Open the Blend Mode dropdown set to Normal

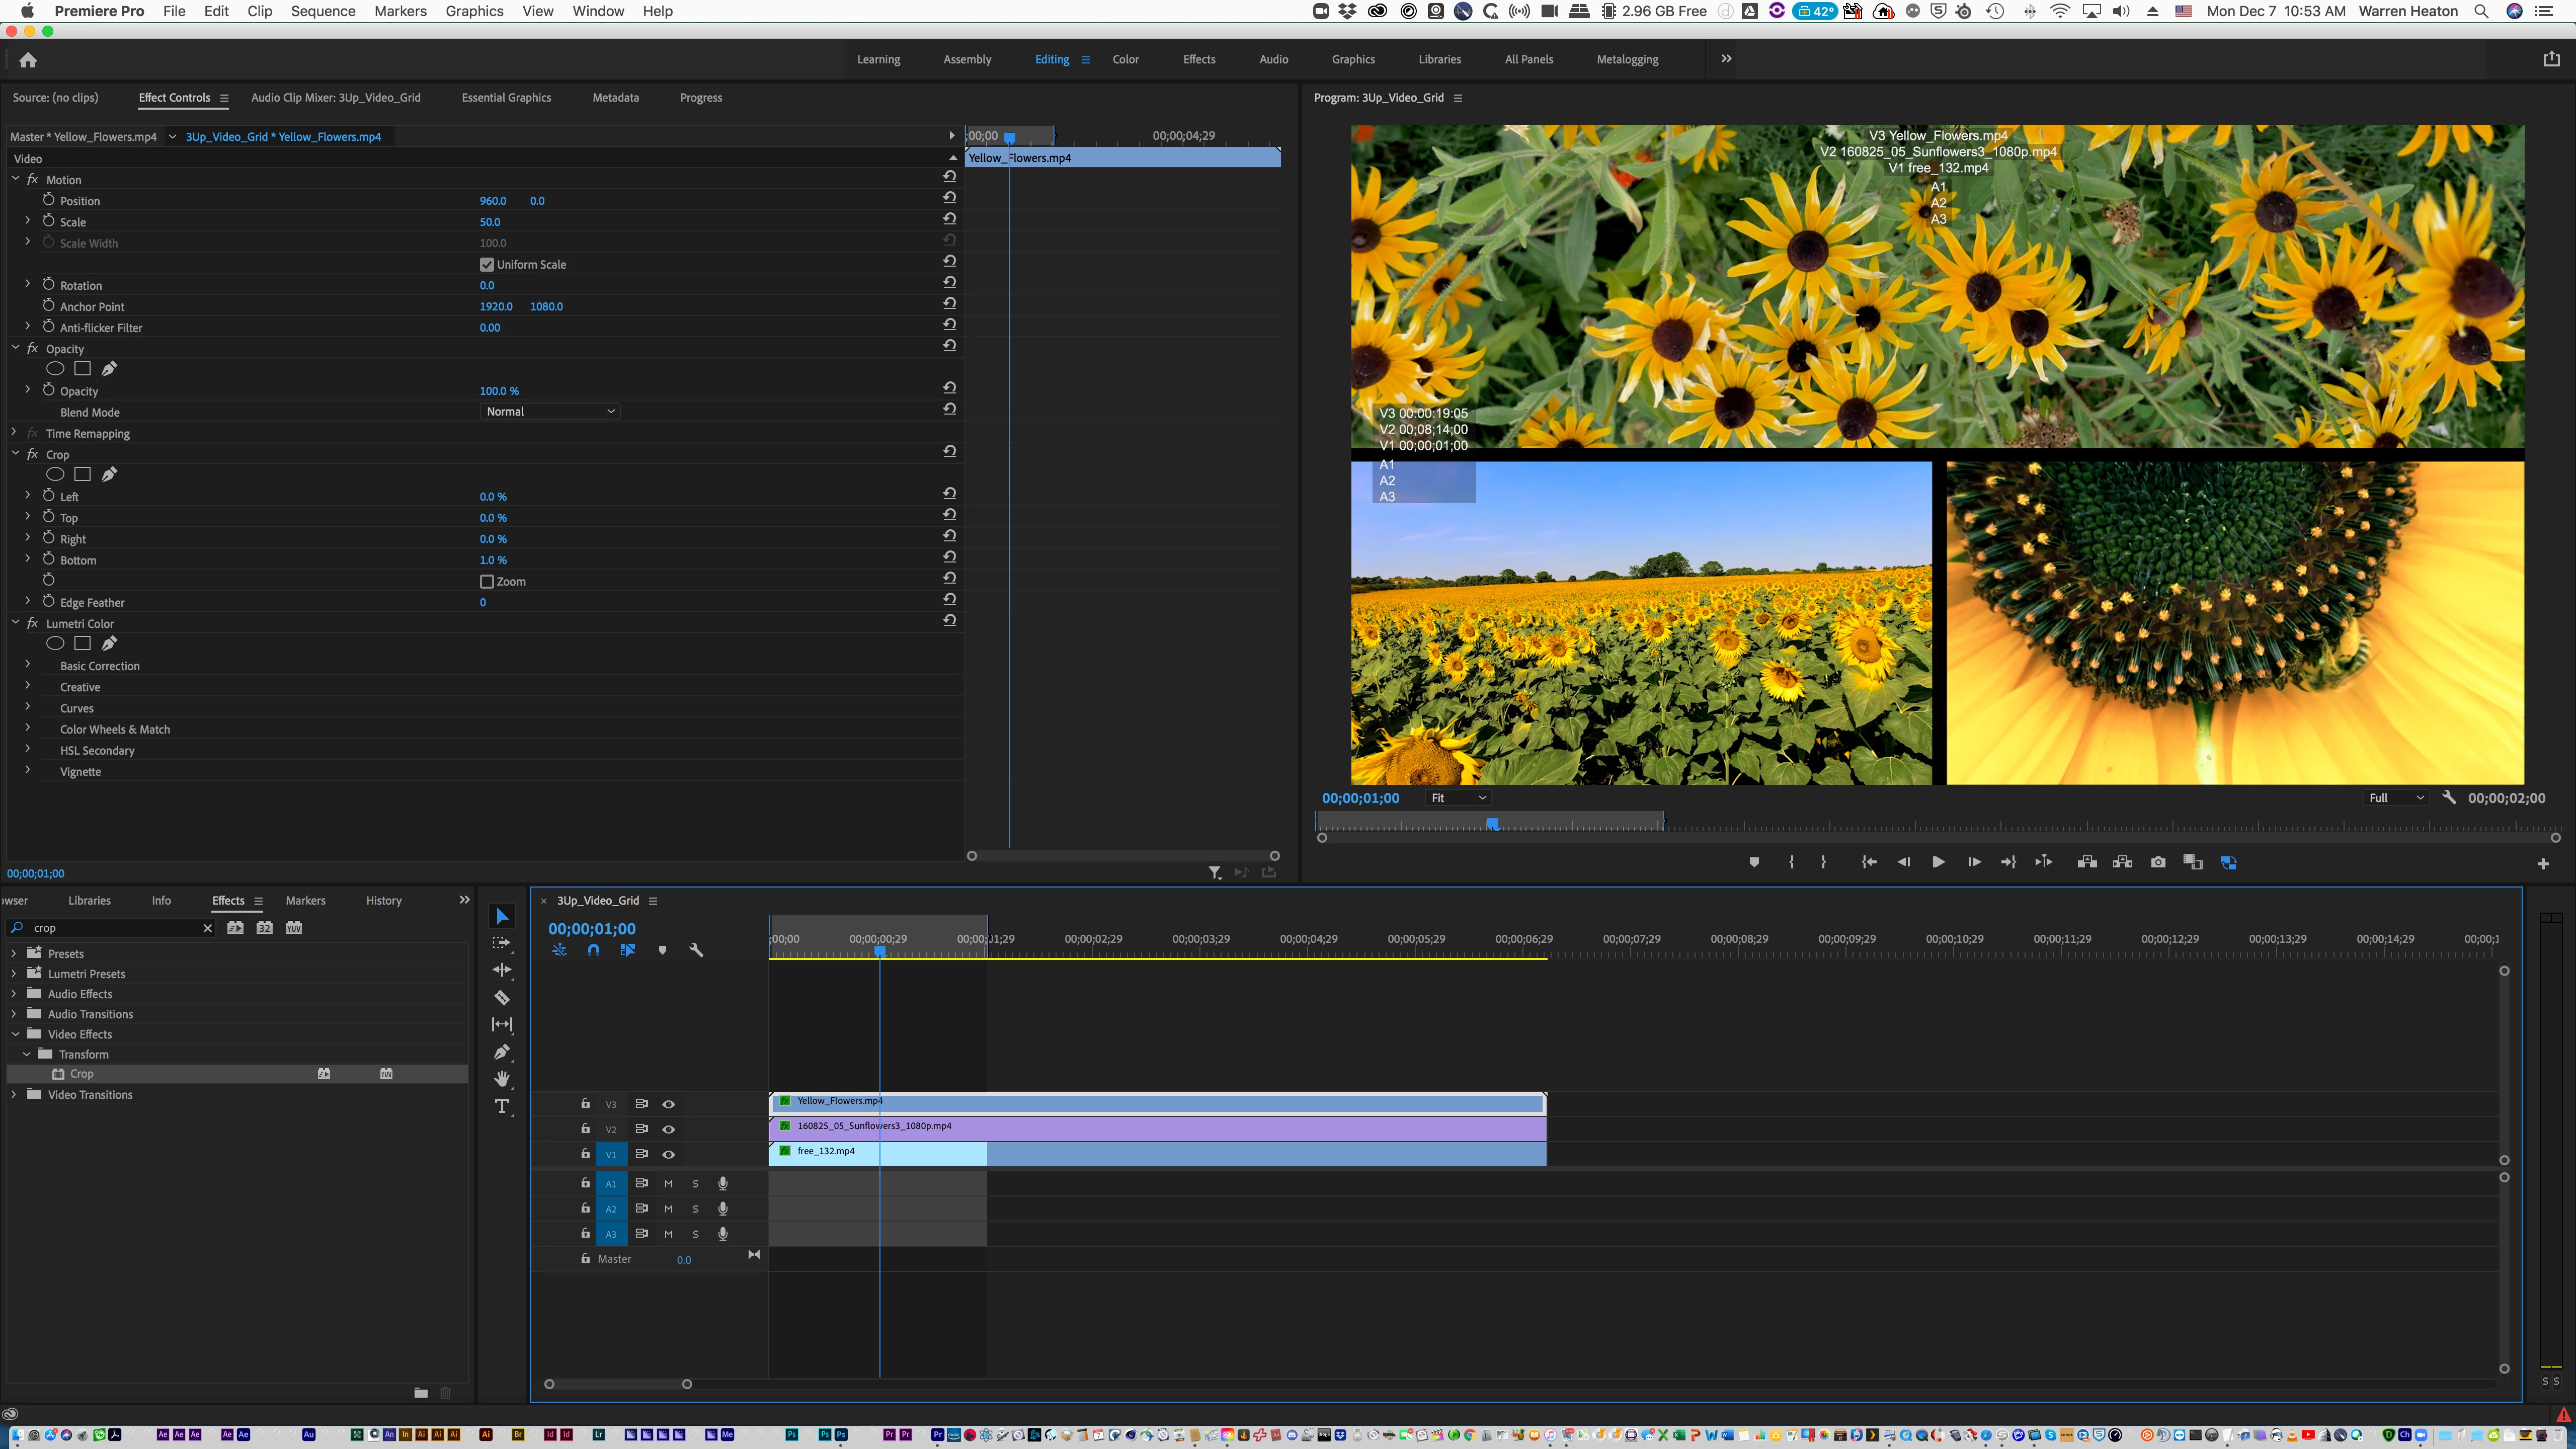[x=549, y=411]
